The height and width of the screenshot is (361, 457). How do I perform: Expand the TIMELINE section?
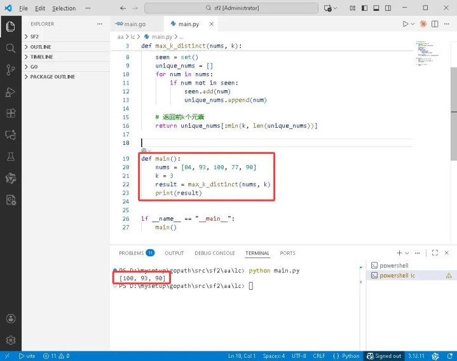41,57
